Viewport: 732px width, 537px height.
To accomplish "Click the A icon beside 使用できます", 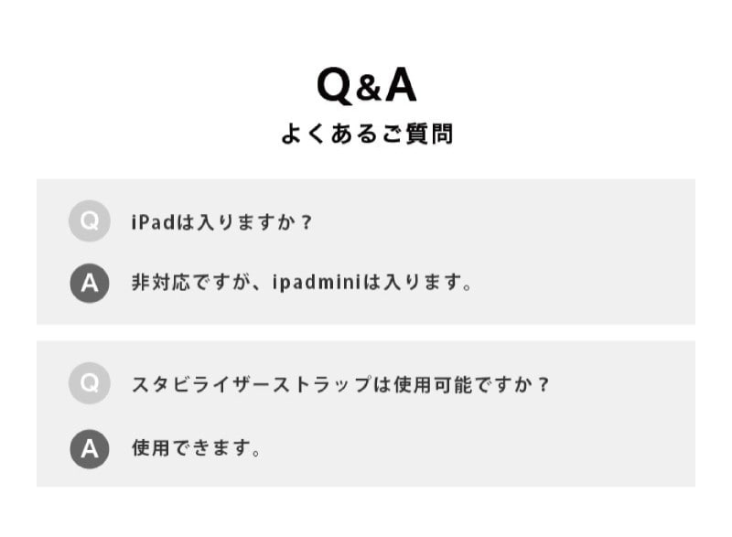I will [89, 448].
